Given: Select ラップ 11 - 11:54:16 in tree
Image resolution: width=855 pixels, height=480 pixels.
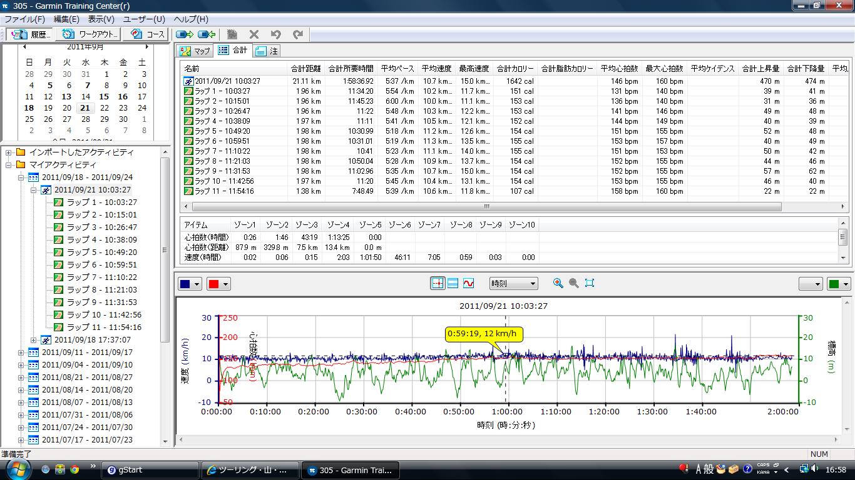Looking at the screenshot, I should tap(105, 327).
